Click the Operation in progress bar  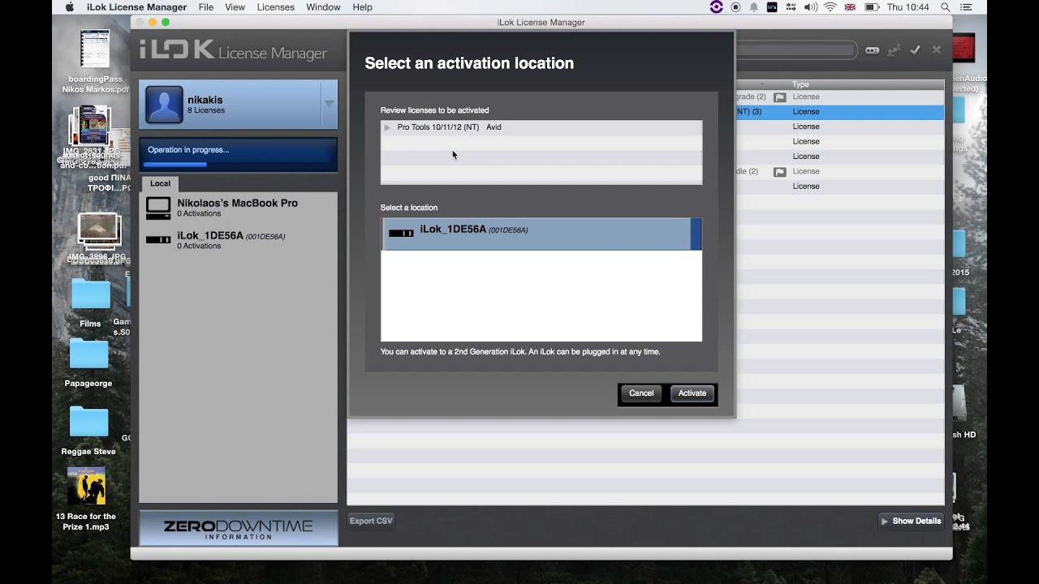click(x=238, y=154)
